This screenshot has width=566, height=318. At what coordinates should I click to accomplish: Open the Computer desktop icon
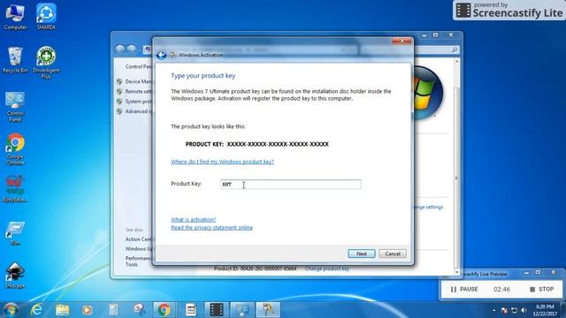(x=15, y=17)
